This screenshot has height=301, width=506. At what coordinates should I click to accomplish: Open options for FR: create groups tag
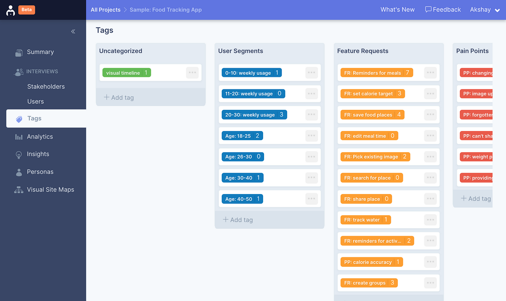point(430,283)
